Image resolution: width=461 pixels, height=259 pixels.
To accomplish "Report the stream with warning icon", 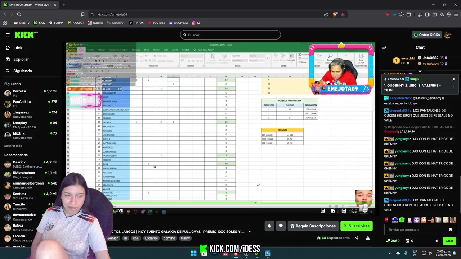I will tap(368, 238).
